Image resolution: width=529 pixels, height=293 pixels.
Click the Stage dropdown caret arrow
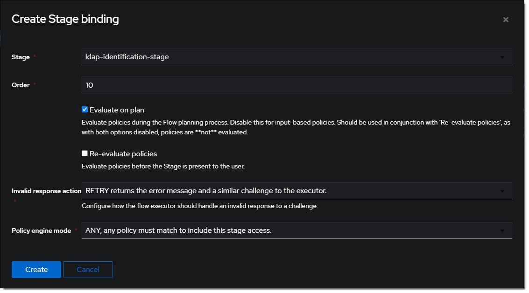coord(502,57)
